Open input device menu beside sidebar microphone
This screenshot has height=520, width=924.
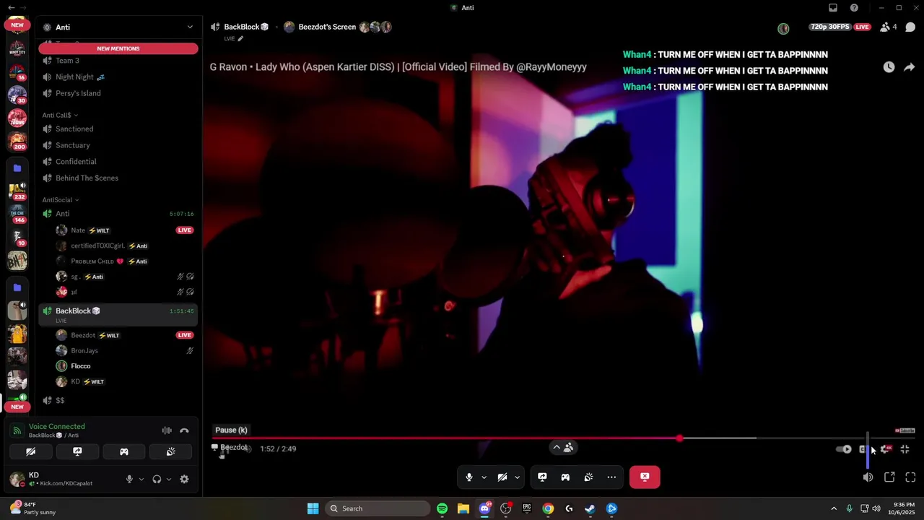[x=141, y=479]
